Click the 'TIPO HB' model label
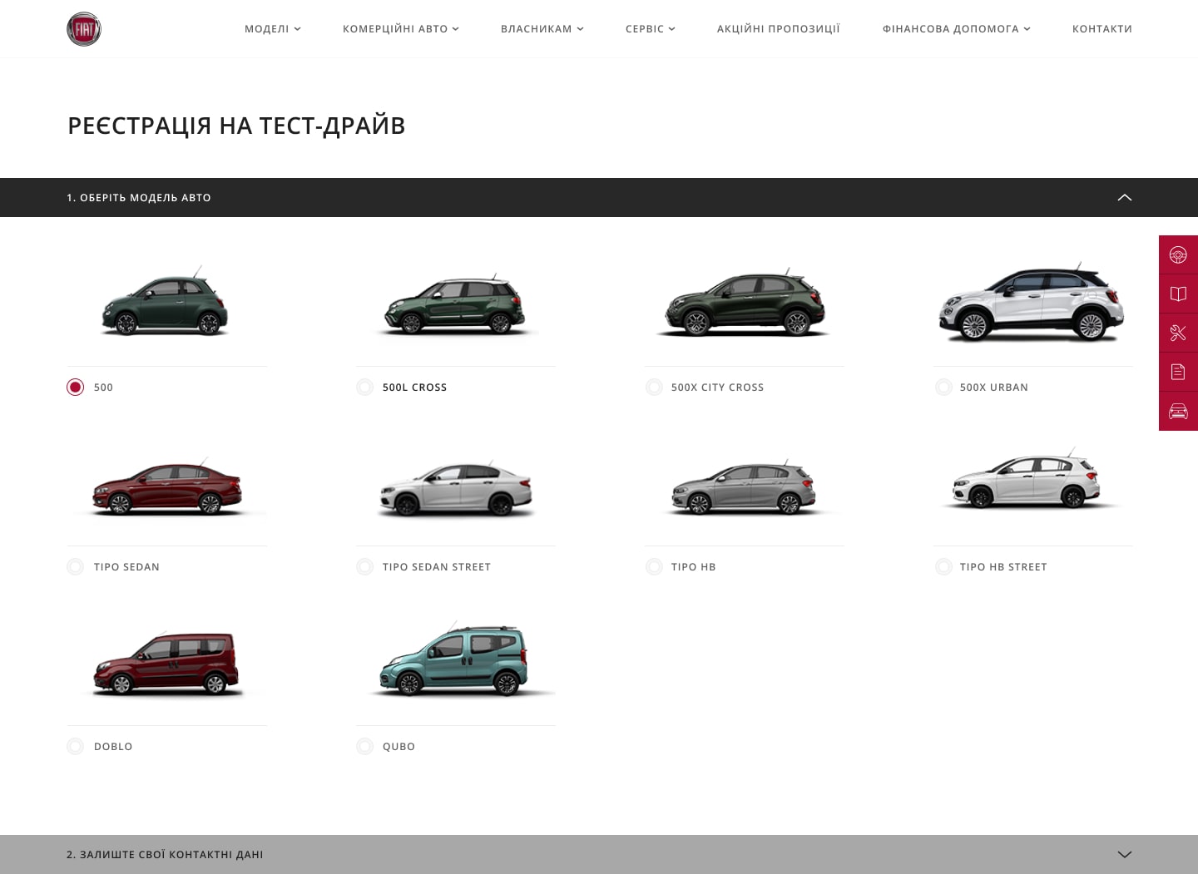 click(694, 567)
